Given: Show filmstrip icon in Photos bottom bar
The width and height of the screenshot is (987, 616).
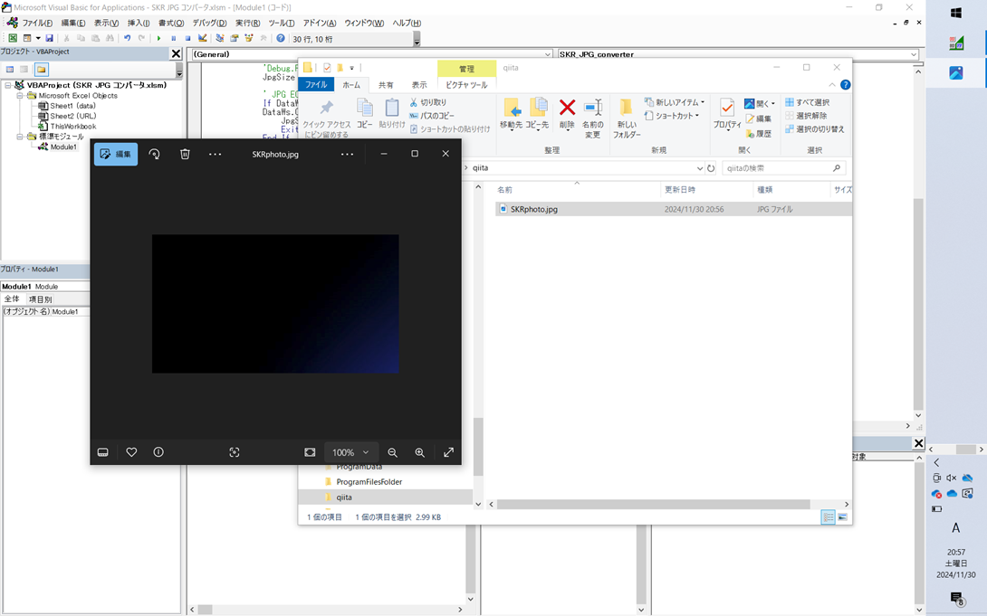Looking at the screenshot, I should (103, 452).
